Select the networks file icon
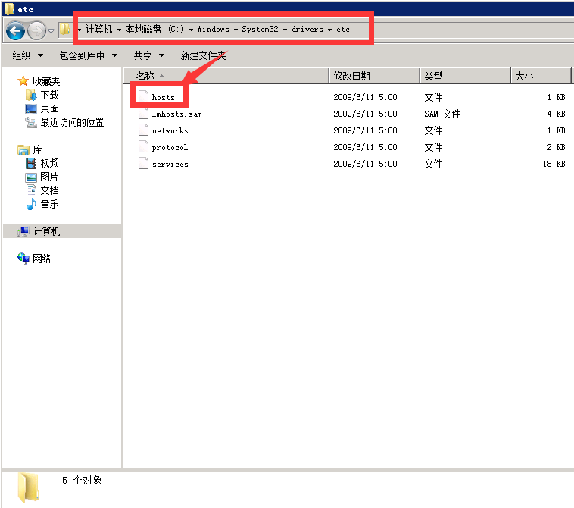This screenshot has width=574, height=508. (x=143, y=130)
